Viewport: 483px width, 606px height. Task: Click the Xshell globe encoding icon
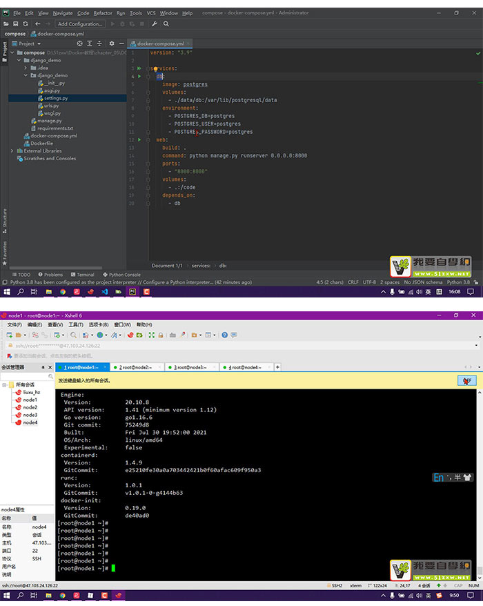point(100,335)
